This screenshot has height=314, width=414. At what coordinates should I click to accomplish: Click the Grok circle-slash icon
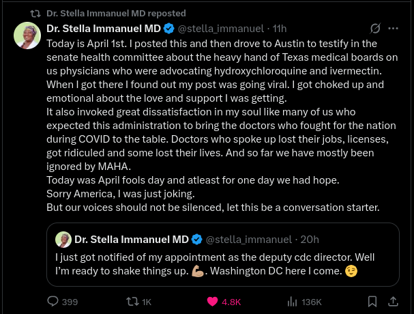coord(374,29)
